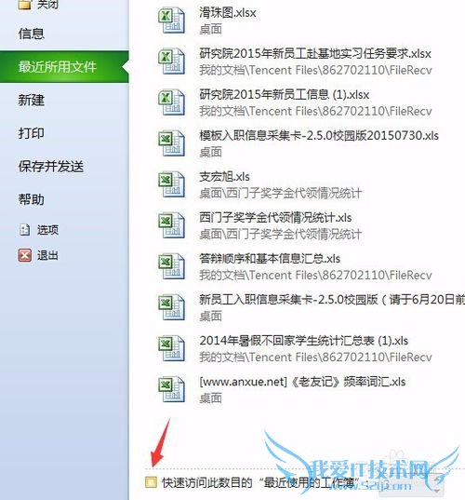Click the 老友记 频率词汇.xls file icon
Viewport: 465px width, 500px height.
coord(171,389)
